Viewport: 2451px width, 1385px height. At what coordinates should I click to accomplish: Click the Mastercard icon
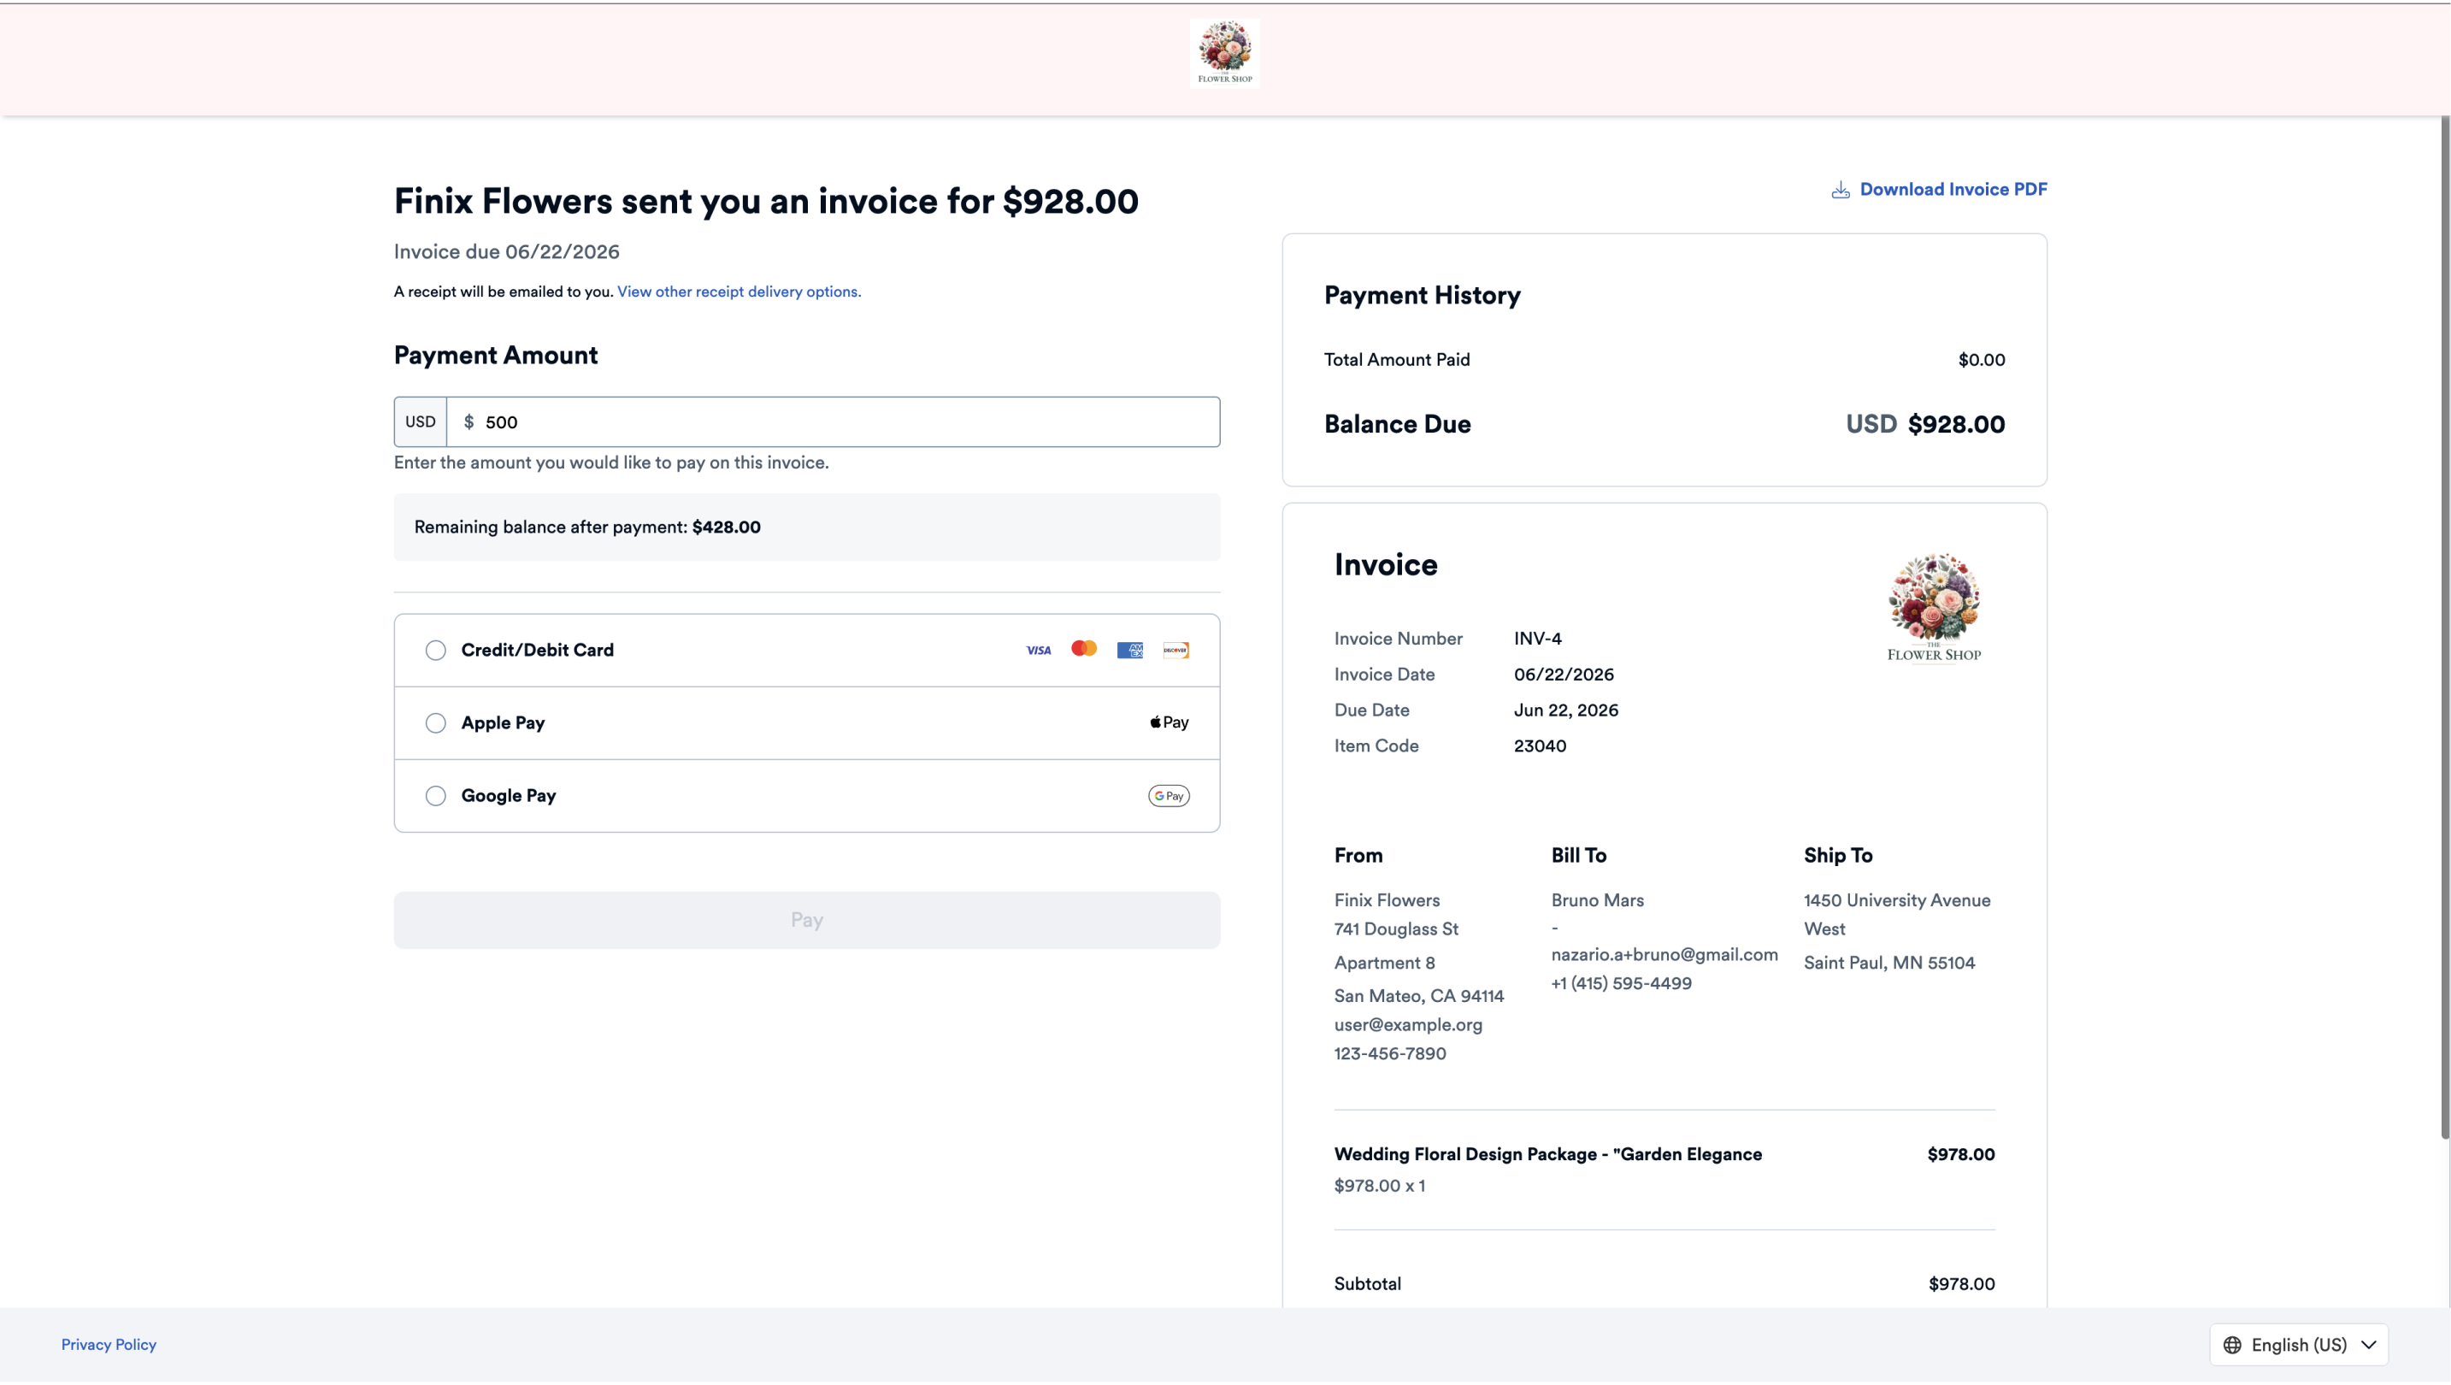[1084, 649]
